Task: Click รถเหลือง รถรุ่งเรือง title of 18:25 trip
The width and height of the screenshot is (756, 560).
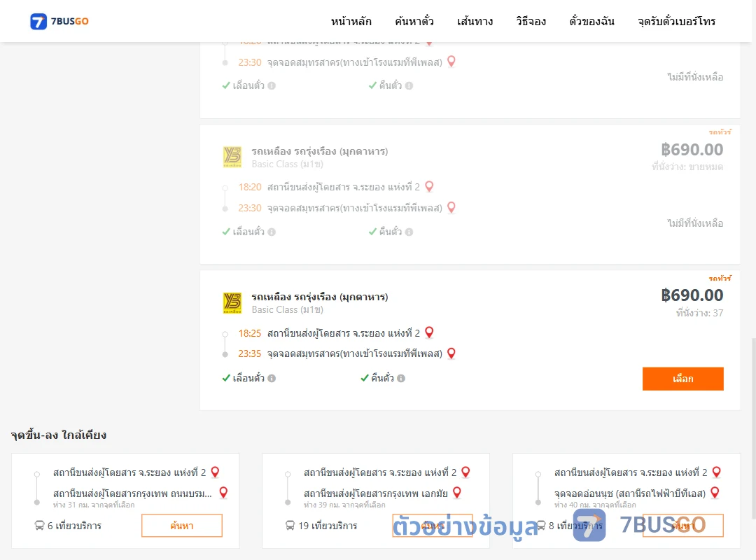Action: click(320, 297)
